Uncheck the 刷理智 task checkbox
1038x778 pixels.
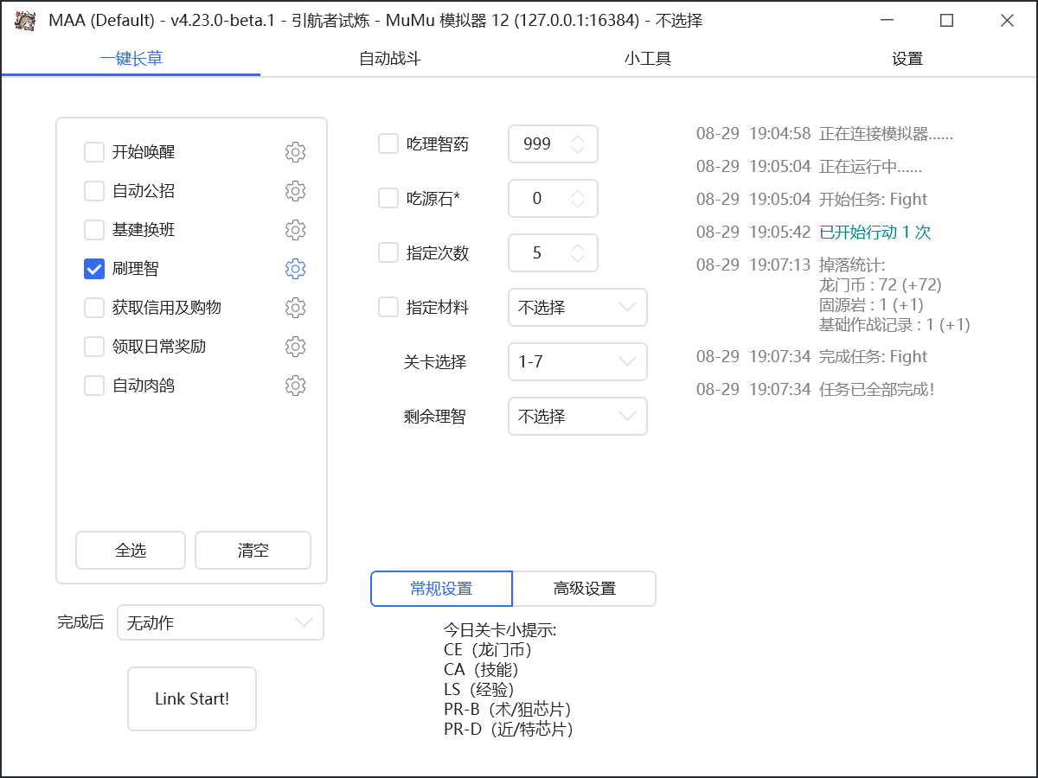point(93,268)
